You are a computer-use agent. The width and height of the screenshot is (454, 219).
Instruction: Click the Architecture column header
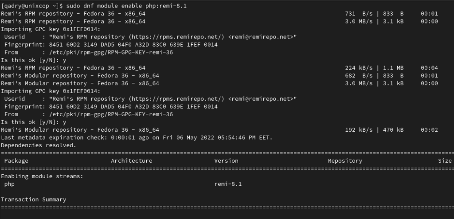click(x=131, y=161)
